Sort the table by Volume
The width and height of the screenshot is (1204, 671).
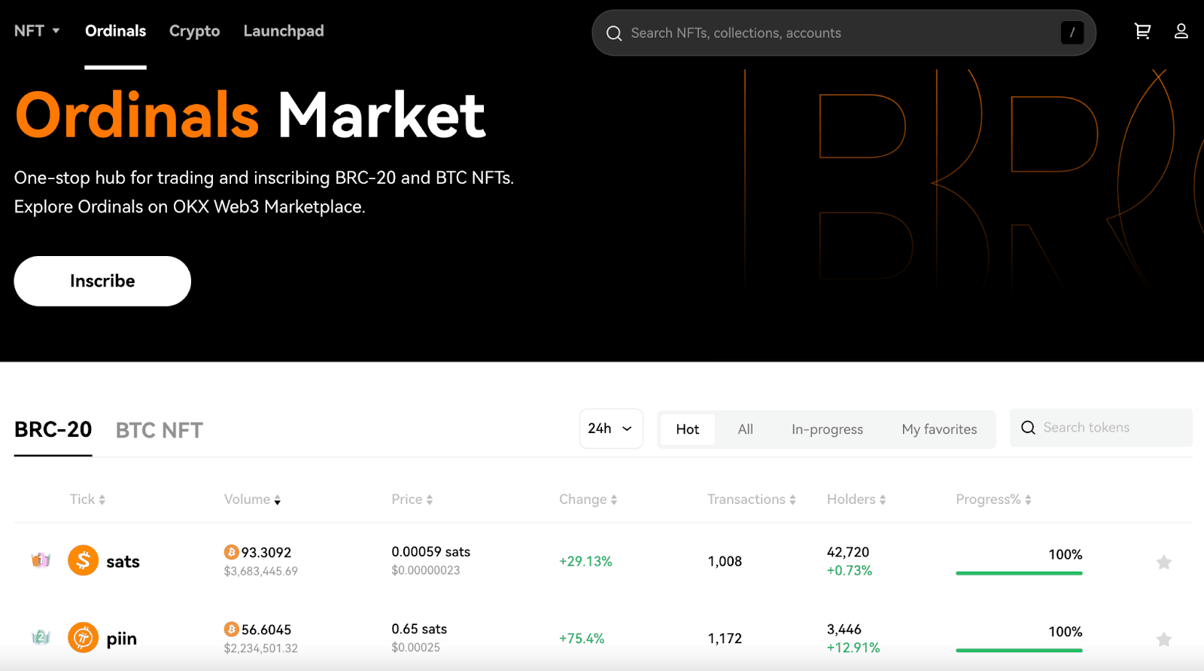click(252, 499)
